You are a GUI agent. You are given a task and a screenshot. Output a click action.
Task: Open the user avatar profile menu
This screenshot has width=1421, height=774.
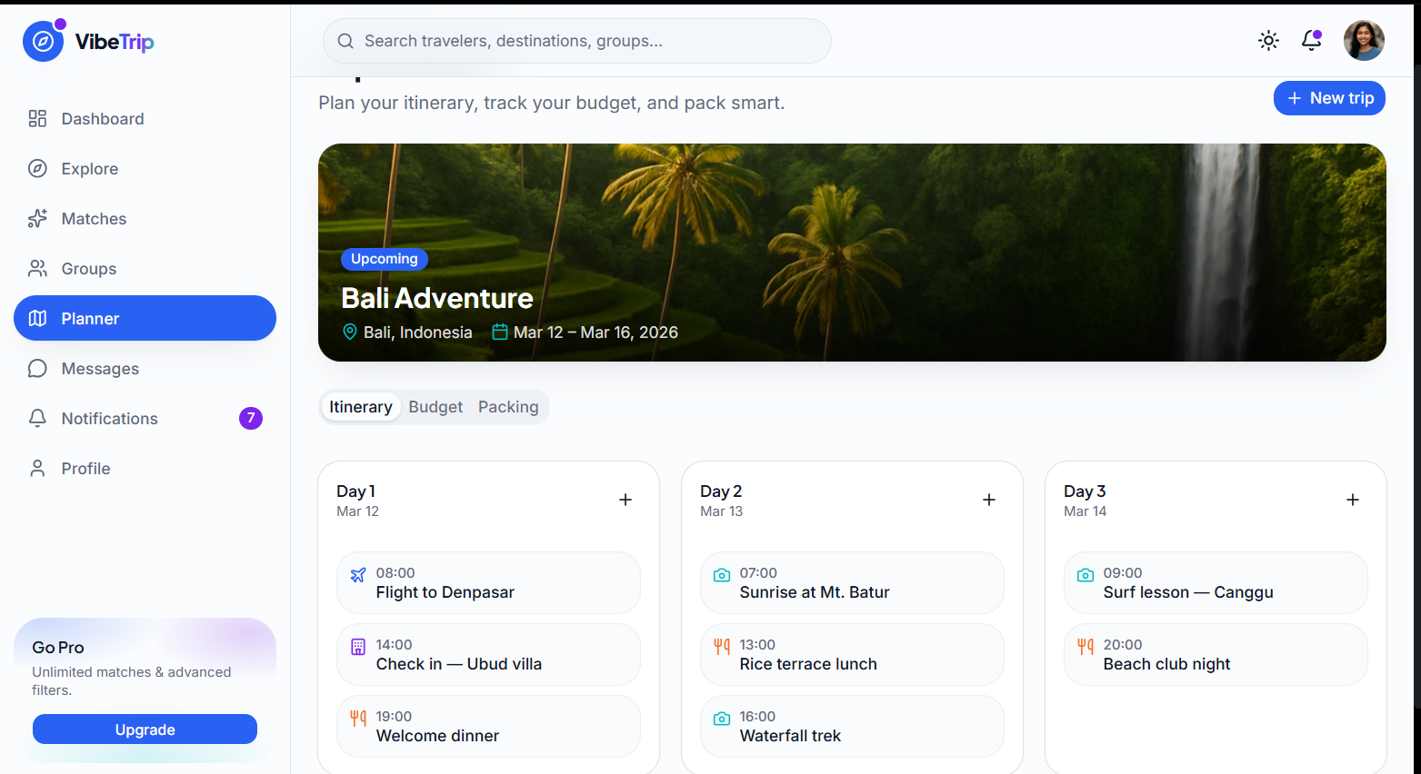1364,40
